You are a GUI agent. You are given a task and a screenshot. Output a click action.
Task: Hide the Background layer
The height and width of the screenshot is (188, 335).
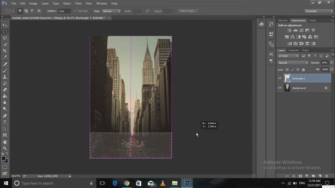(280, 88)
